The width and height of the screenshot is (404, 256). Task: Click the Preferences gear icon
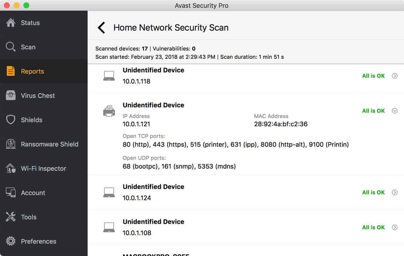11,241
